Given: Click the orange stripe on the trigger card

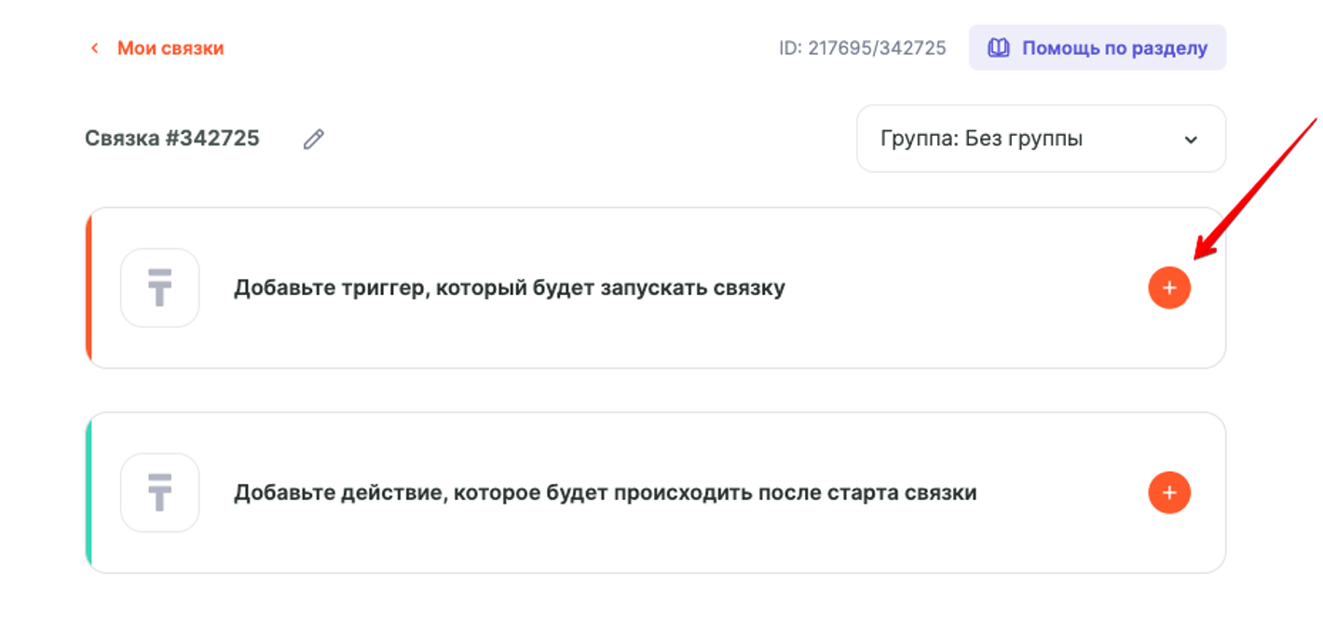Looking at the screenshot, I should coord(89,288).
